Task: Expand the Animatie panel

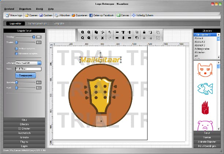Action: (24, 137)
